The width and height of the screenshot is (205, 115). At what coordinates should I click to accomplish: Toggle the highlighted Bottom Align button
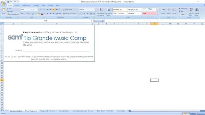coord(53,10)
